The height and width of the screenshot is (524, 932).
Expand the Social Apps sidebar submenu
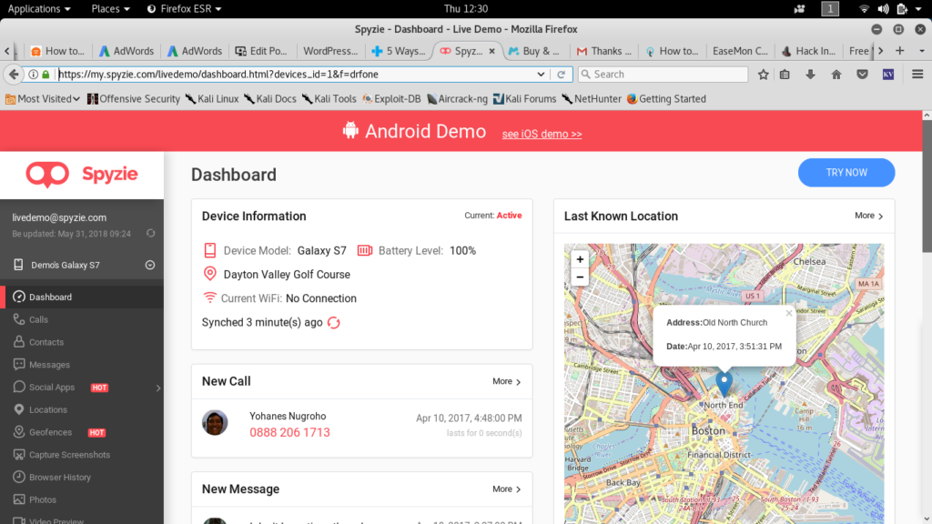click(158, 388)
